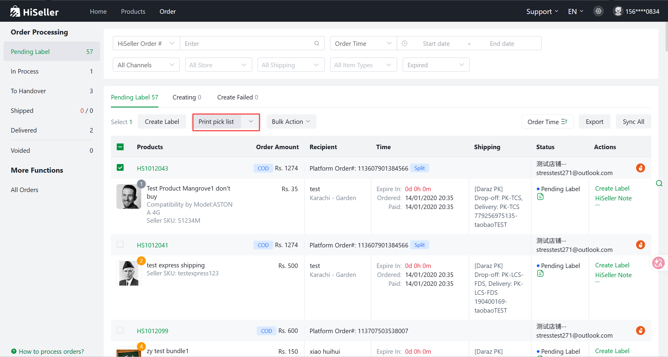Click the user avatar icon
The width and height of the screenshot is (668, 357).
point(618,11)
